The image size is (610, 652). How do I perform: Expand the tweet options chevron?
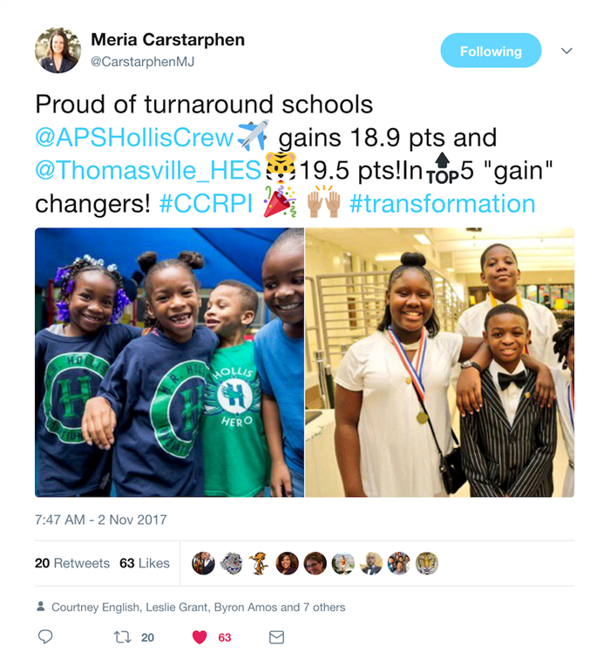pos(566,51)
